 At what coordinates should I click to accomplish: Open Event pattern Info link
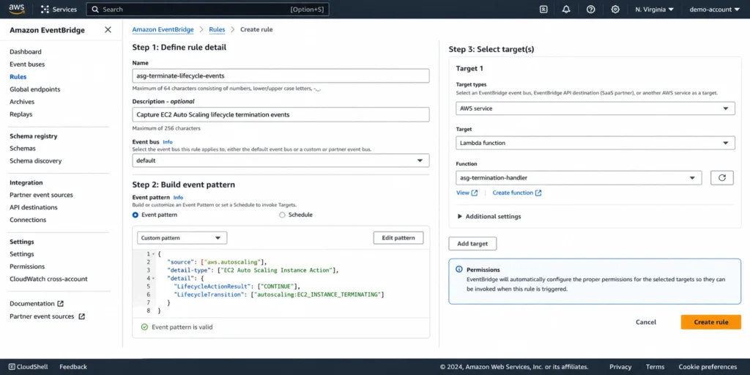pos(178,198)
